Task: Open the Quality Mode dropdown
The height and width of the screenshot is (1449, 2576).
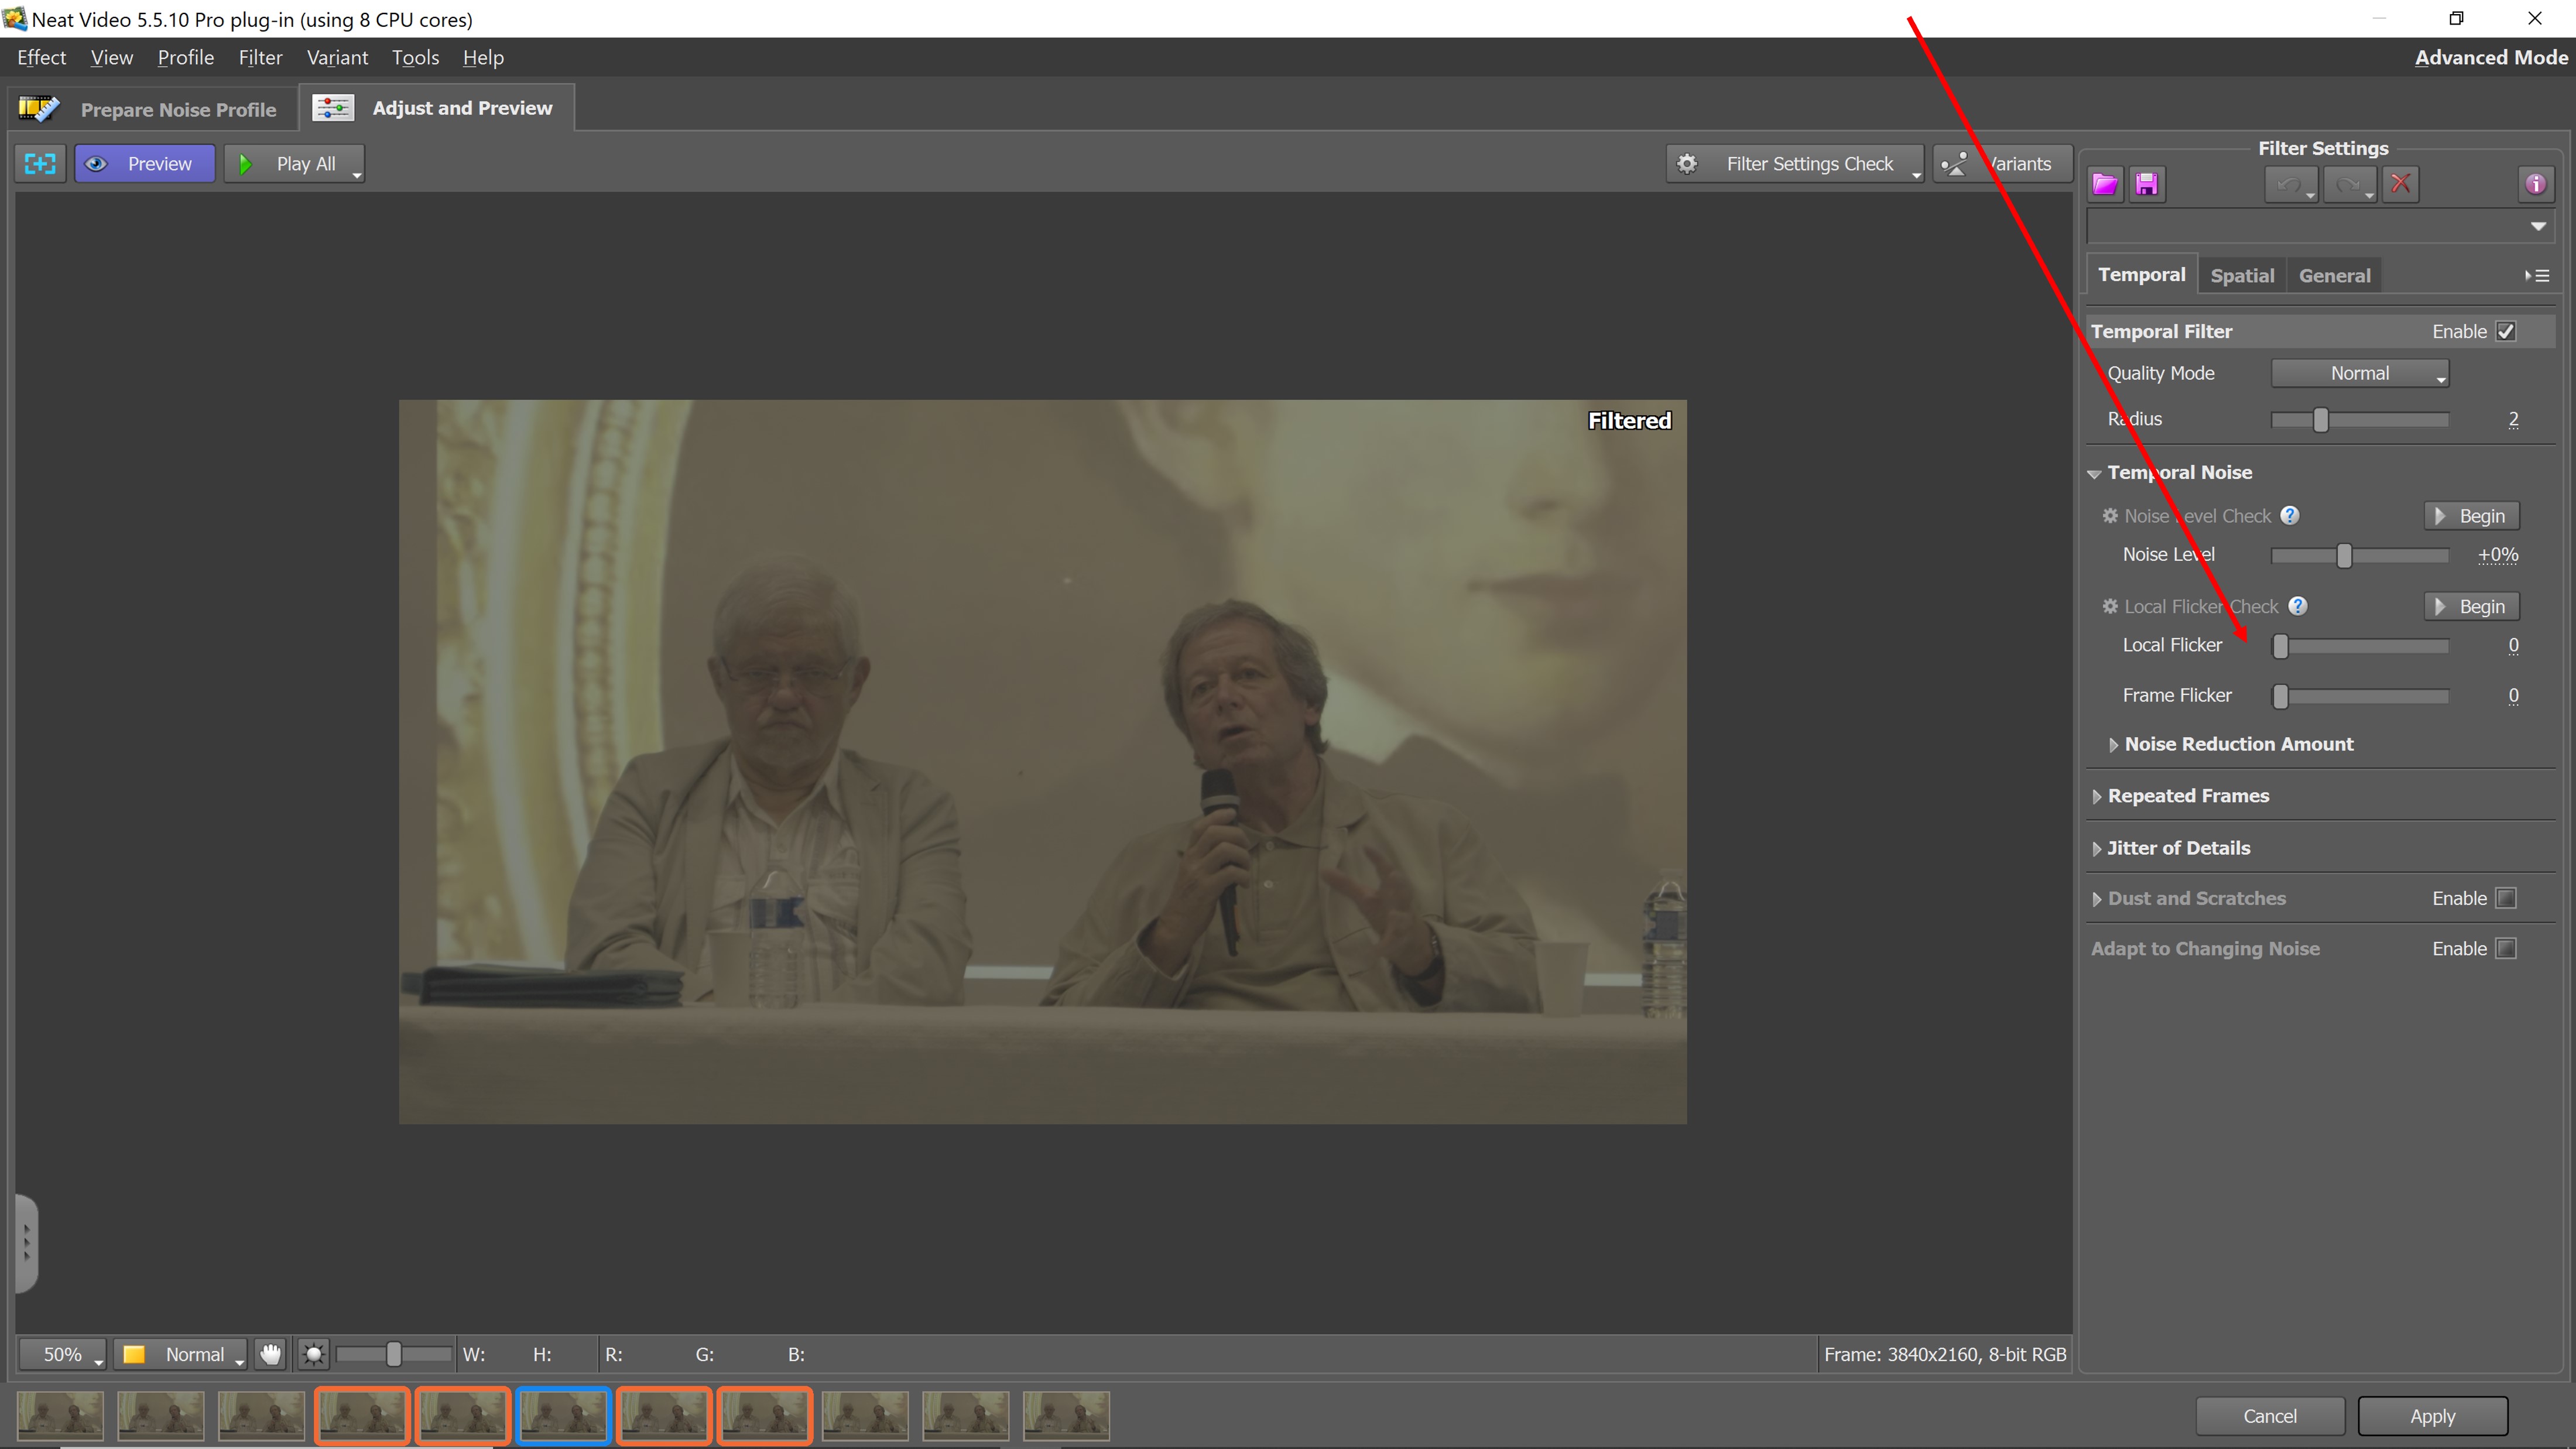Action: tap(2359, 373)
